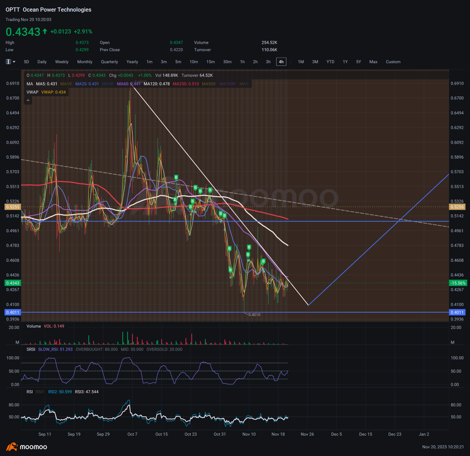Click the RSI2: 50.599 value
Screen dimensions: 470x456
tap(60, 392)
